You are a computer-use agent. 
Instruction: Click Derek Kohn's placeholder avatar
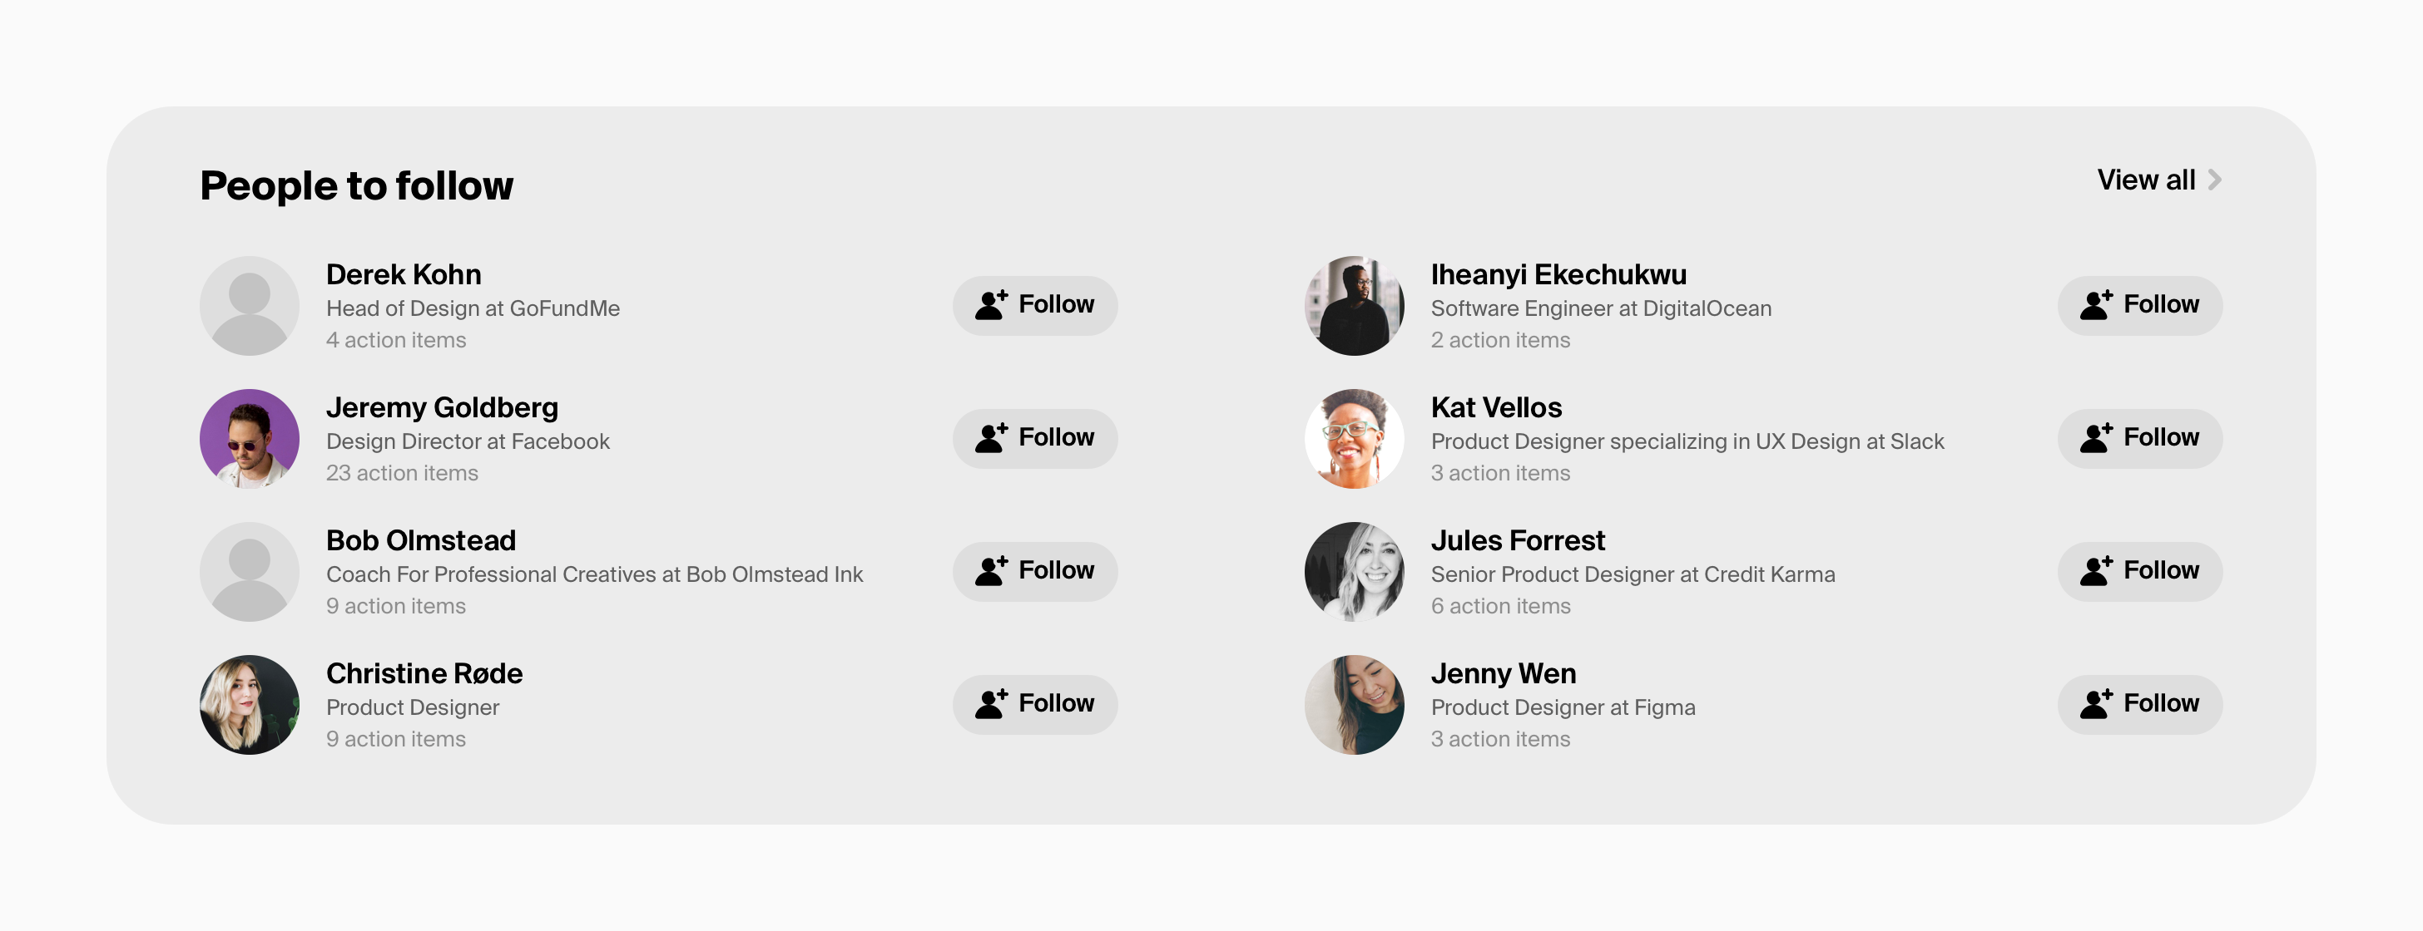[x=250, y=305]
